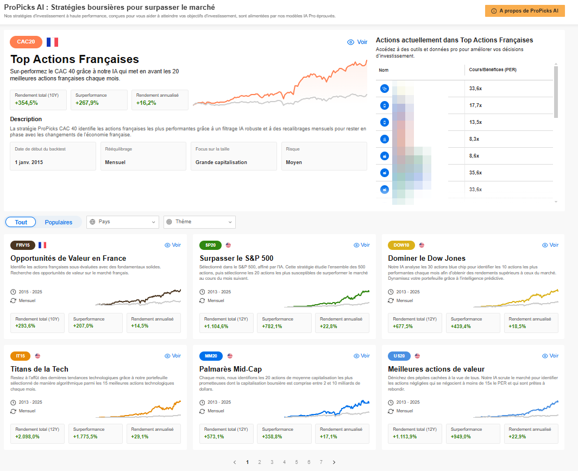Click Voir for Top Actions Françaises

click(357, 42)
